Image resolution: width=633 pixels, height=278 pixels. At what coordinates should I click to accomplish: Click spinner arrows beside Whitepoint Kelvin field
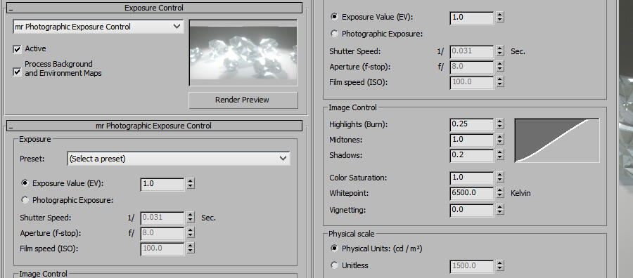tap(500, 193)
